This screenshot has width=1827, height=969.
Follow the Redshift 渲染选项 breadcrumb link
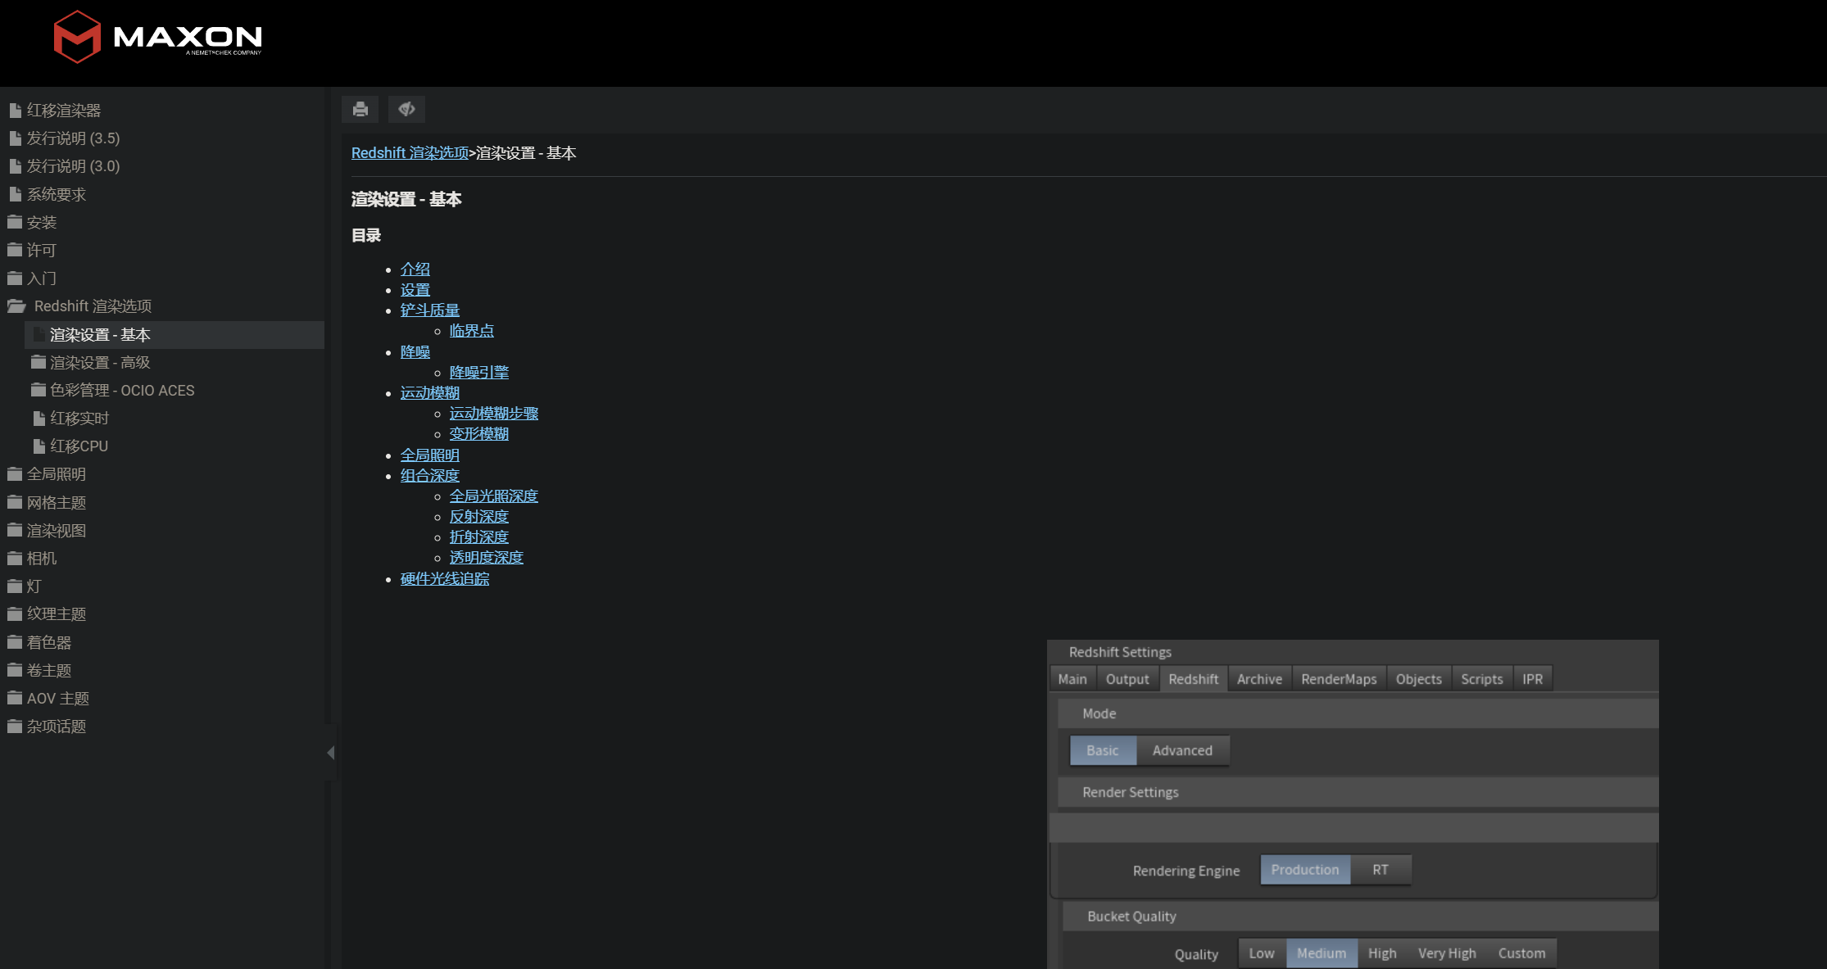coord(410,152)
